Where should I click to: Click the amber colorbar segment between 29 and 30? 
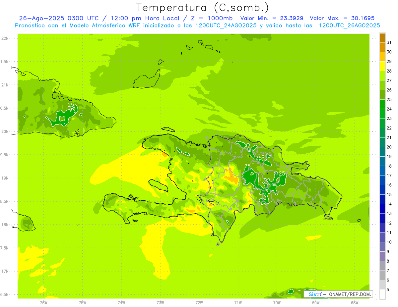tap(382, 57)
